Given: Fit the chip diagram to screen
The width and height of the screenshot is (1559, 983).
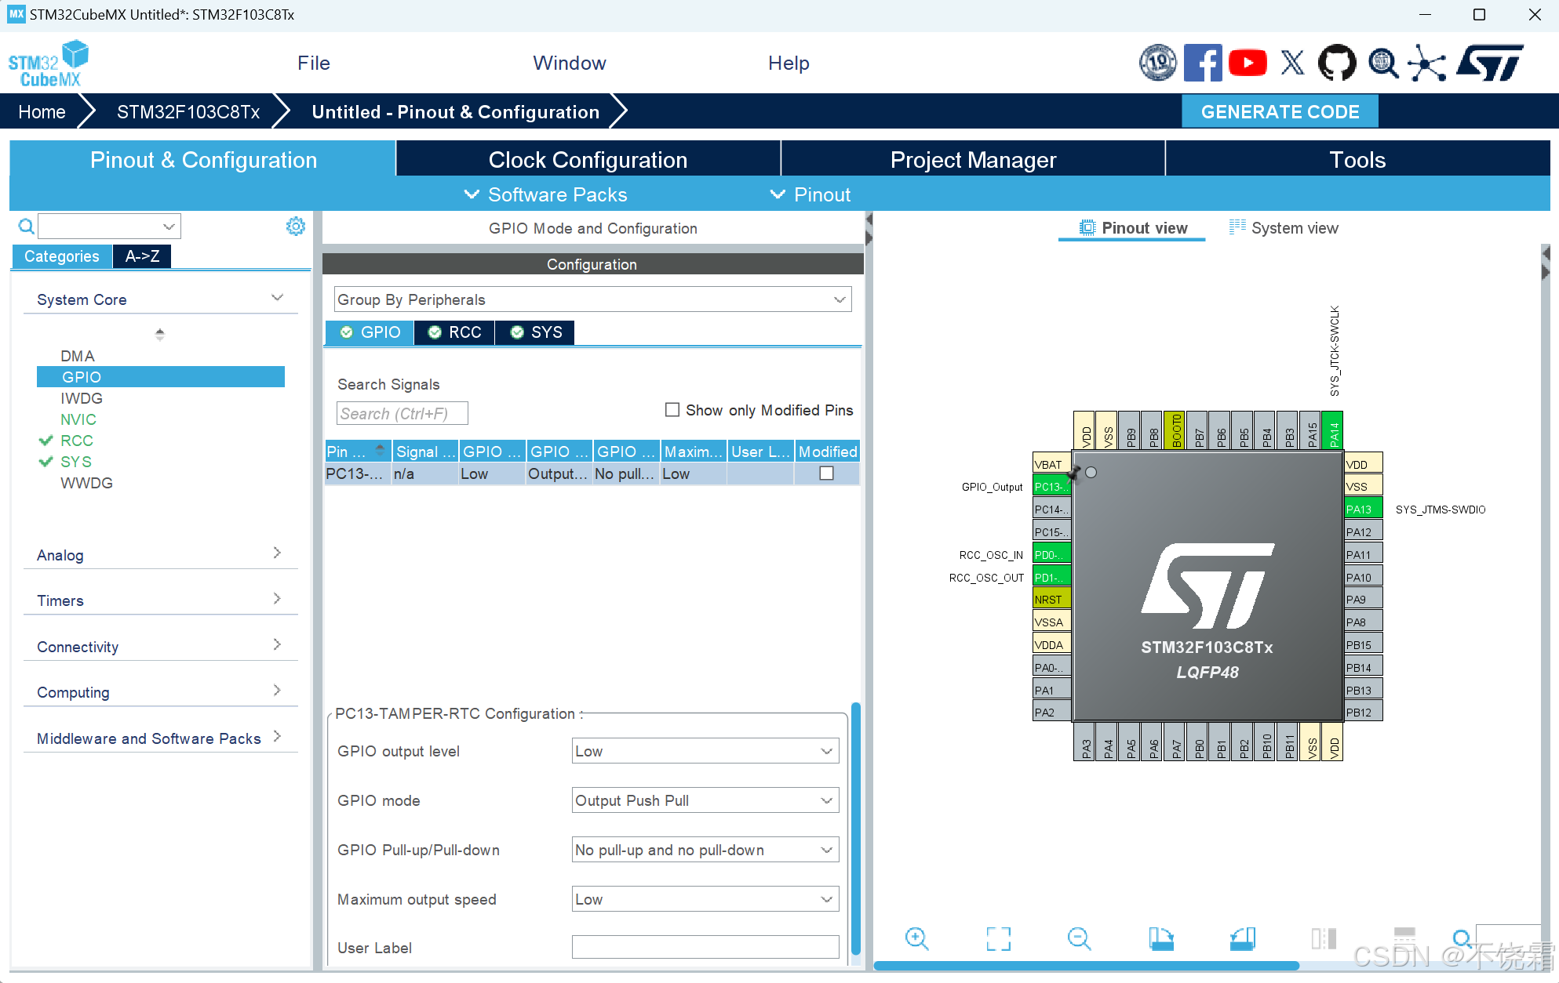Looking at the screenshot, I should pyautogui.click(x=998, y=938).
